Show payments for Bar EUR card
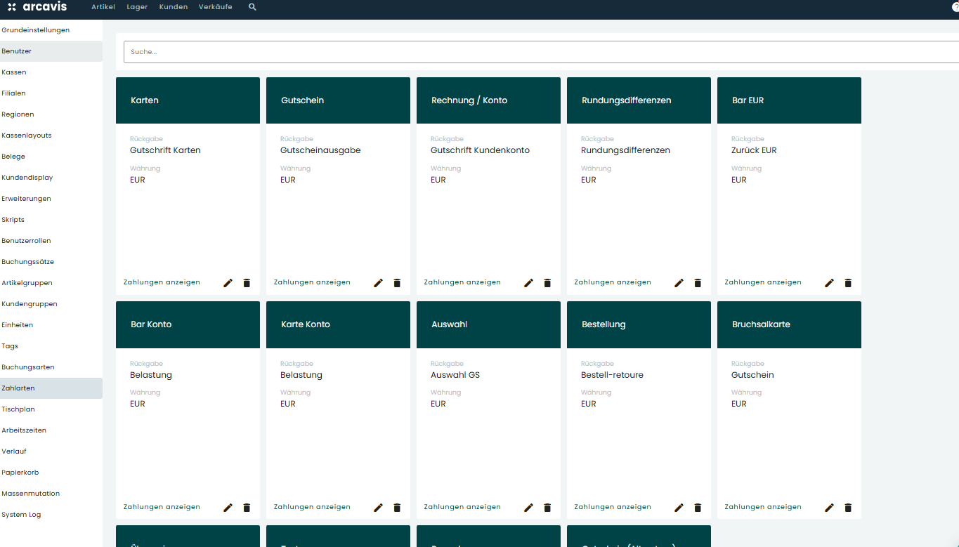The image size is (959, 547). 763,282
